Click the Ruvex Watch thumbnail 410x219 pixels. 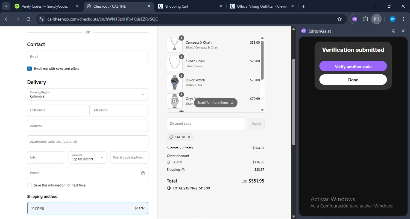[175, 82]
